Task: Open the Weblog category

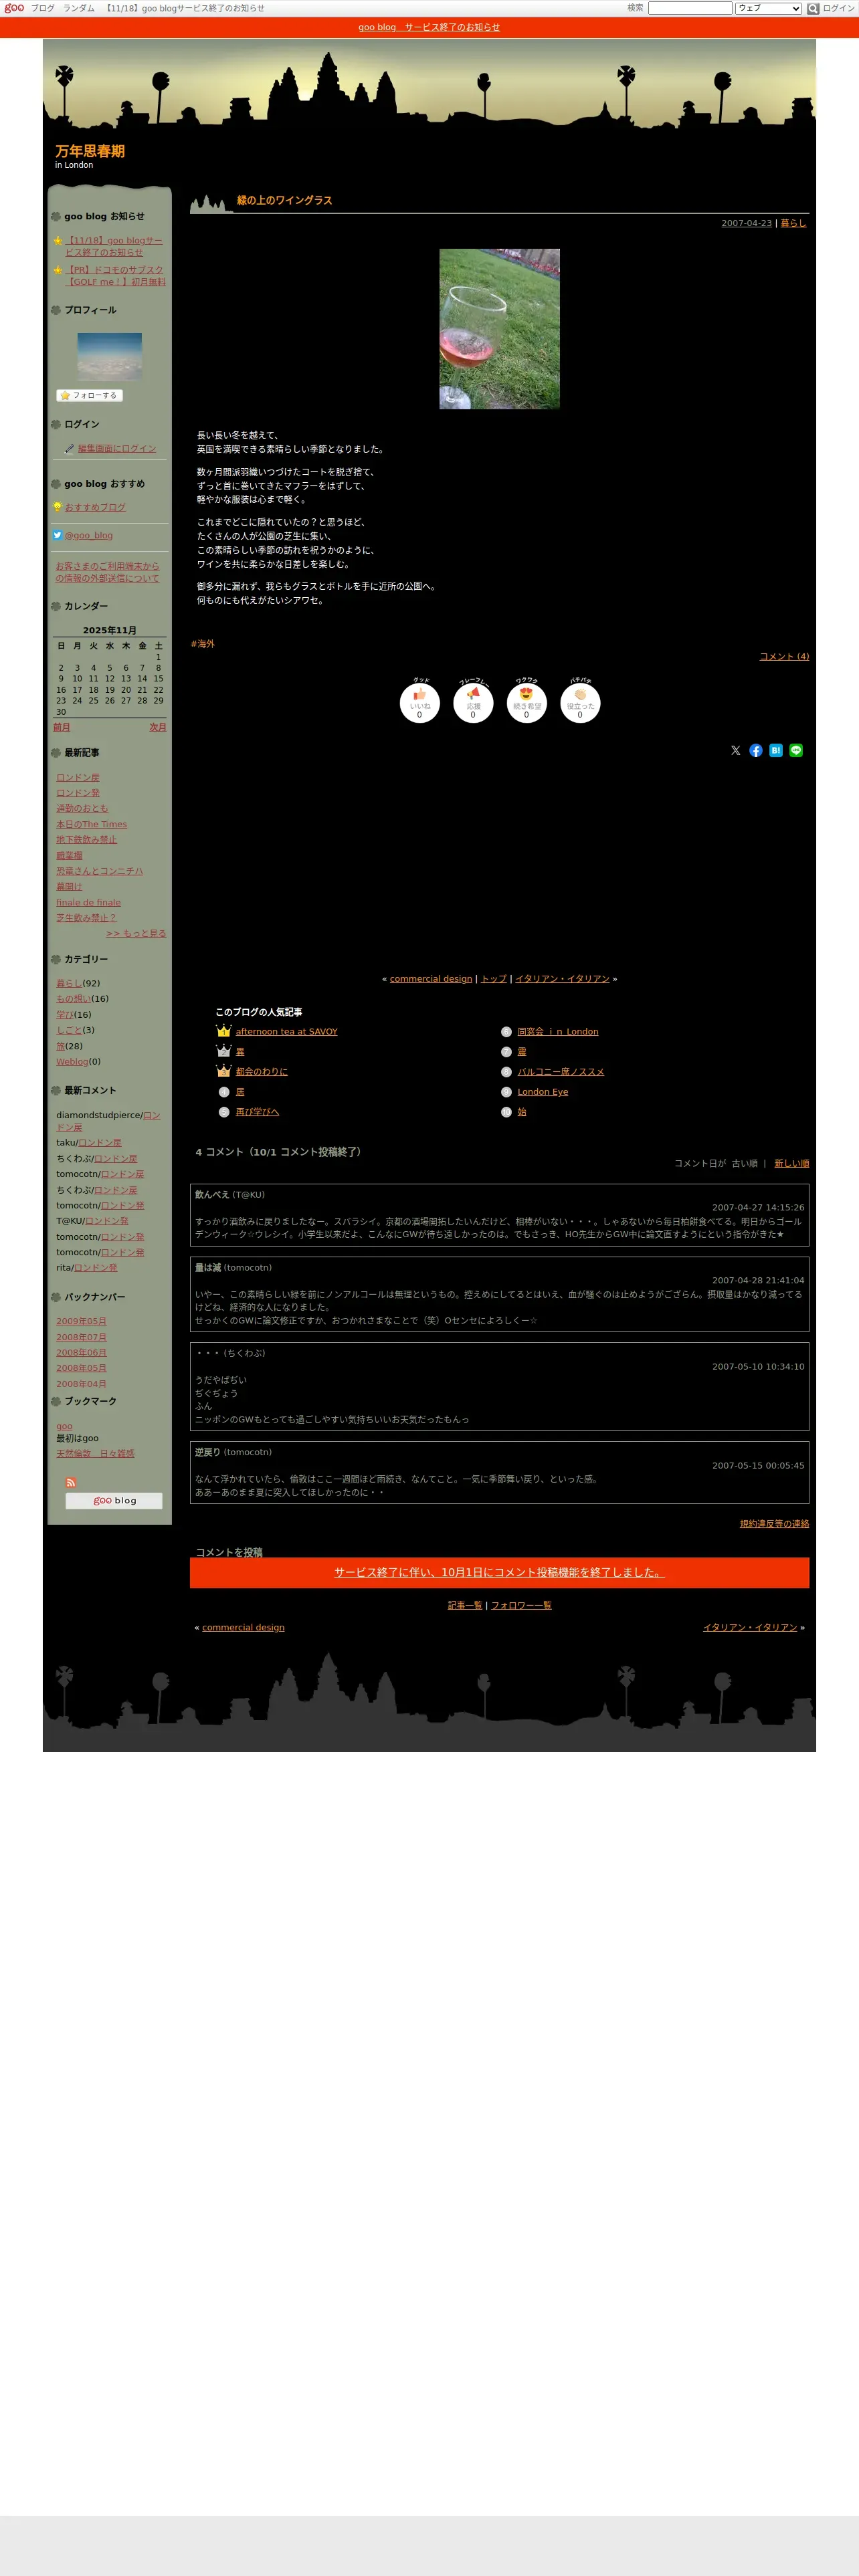Action: (x=72, y=1061)
